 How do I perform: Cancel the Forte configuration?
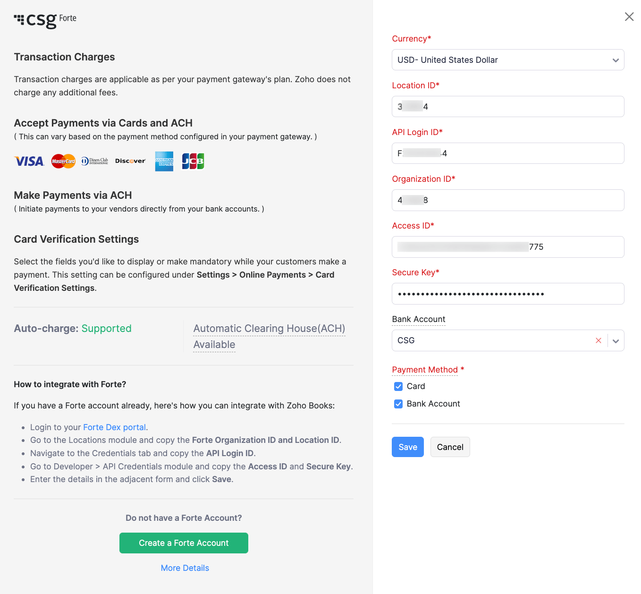point(450,447)
